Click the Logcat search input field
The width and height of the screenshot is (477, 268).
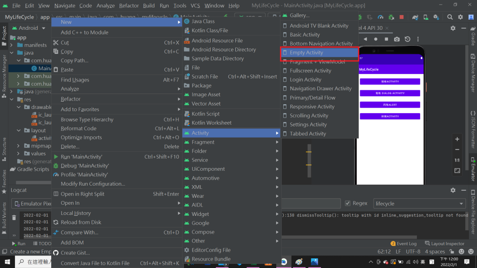pos(311,204)
